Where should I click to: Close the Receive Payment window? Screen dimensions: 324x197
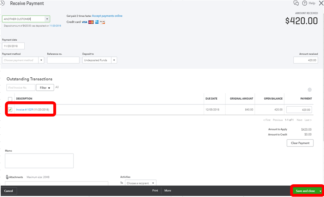tap(321, 3)
